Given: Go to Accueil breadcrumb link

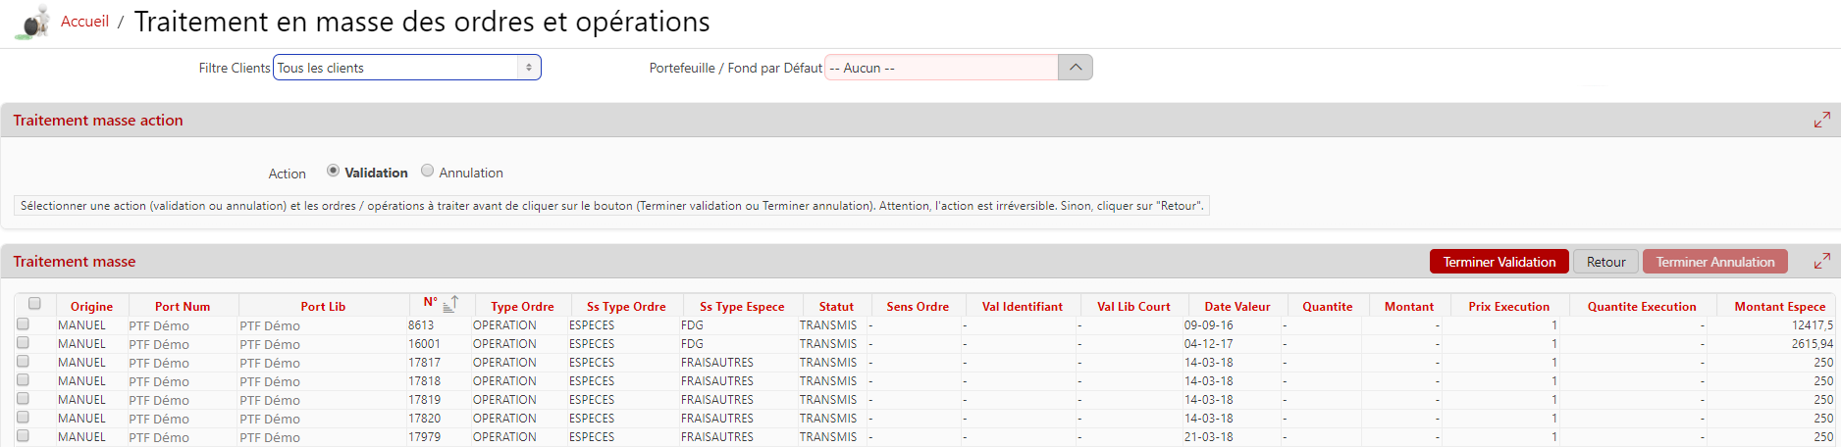Looking at the screenshot, I should tap(84, 22).
